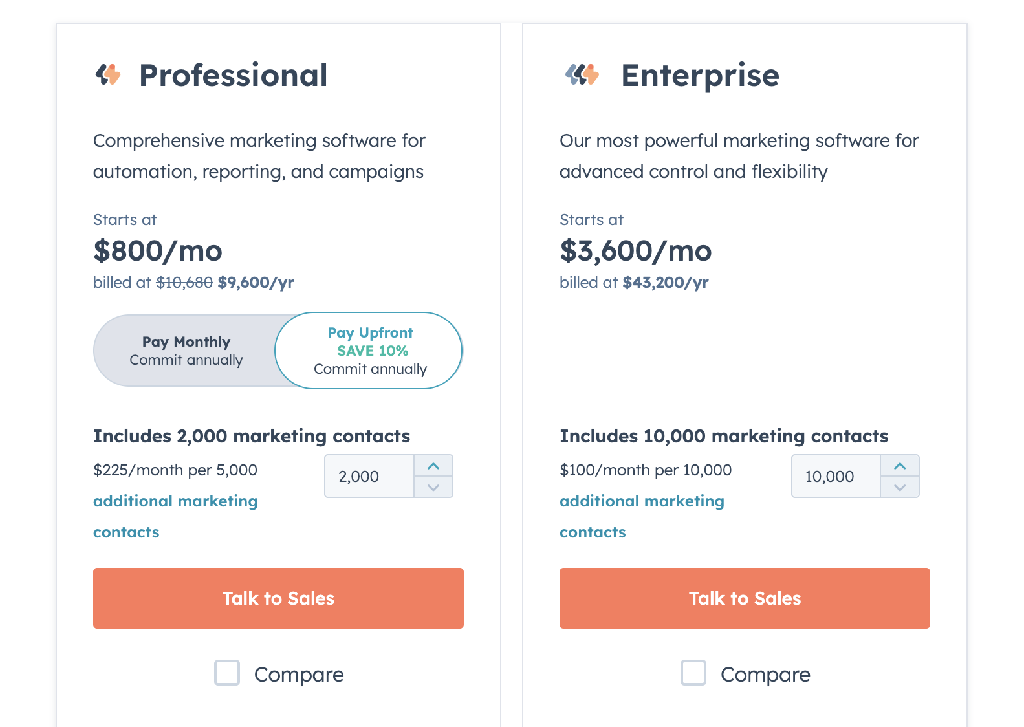Select the Pay Upfront Save 10% option

369,351
